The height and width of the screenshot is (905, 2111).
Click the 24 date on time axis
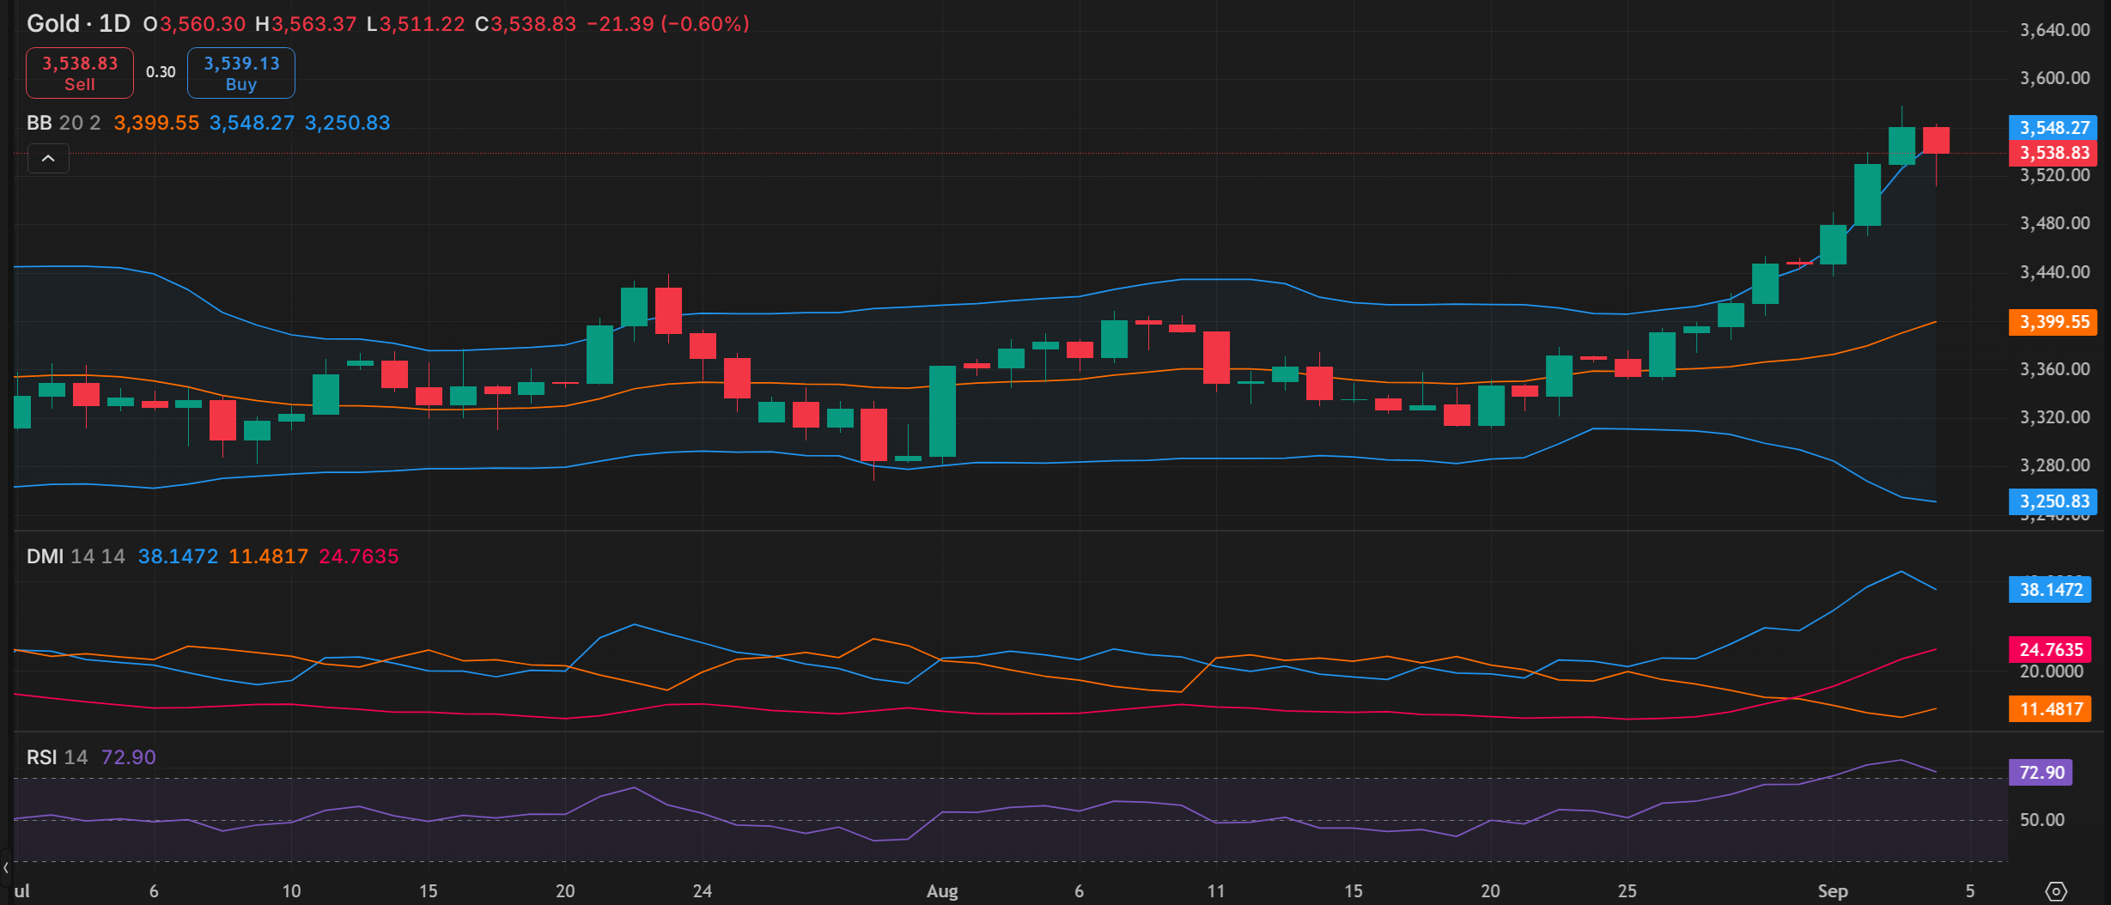click(x=702, y=891)
